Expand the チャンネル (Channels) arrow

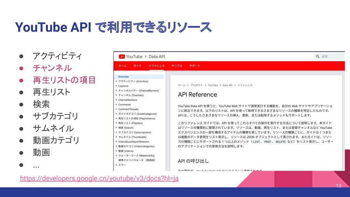coord(116,95)
